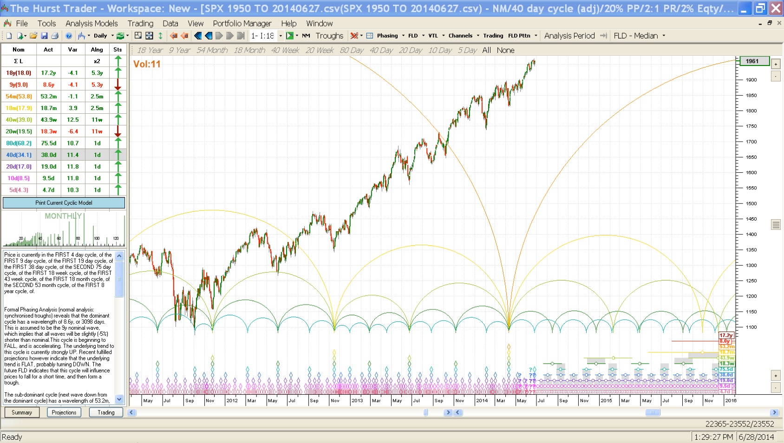Image resolution: width=784 pixels, height=443 pixels.
Task: Expand the Channels dropdown menu
Action: 478,36
